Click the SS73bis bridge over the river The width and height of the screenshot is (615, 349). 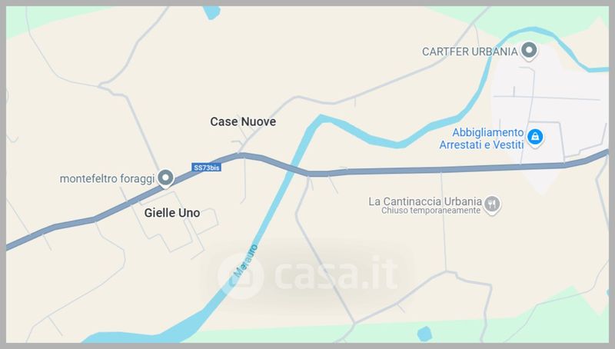point(294,168)
